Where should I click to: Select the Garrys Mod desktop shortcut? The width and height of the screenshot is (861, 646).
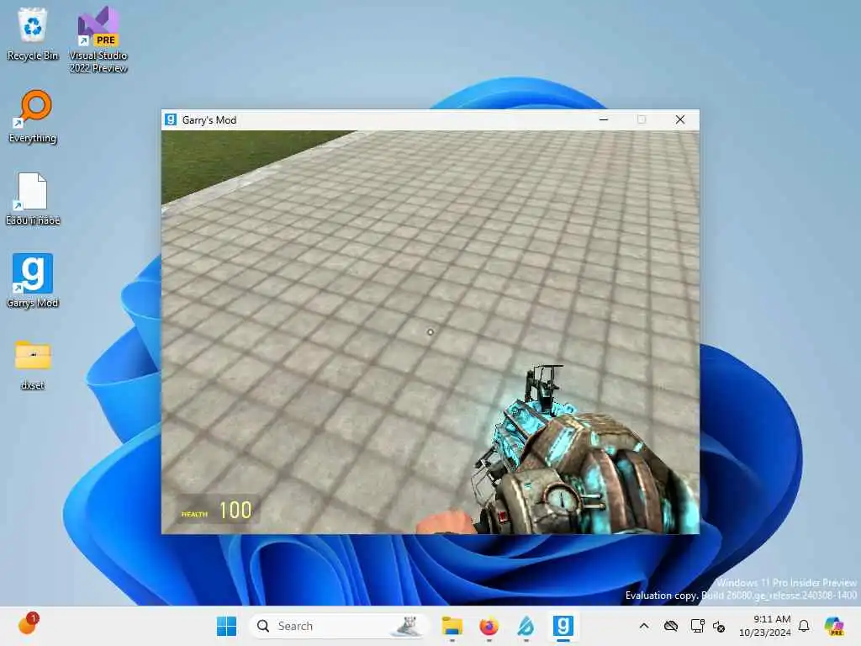pyautogui.click(x=33, y=281)
